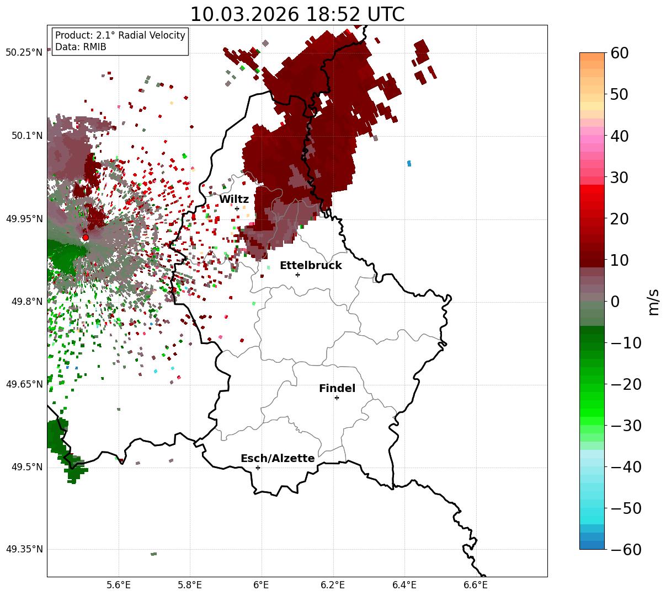
Task: Click the 6.6°E longitude label
Action: pyautogui.click(x=476, y=584)
